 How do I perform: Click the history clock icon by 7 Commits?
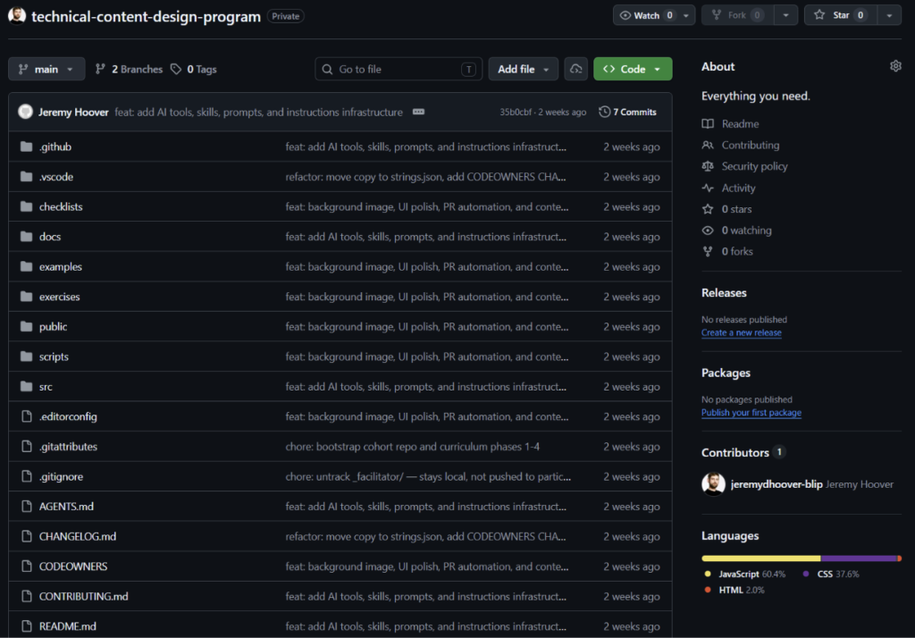coord(605,112)
